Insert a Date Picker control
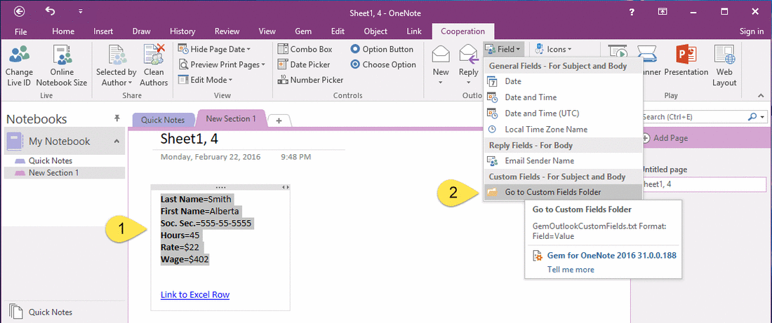 tap(304, 64)
